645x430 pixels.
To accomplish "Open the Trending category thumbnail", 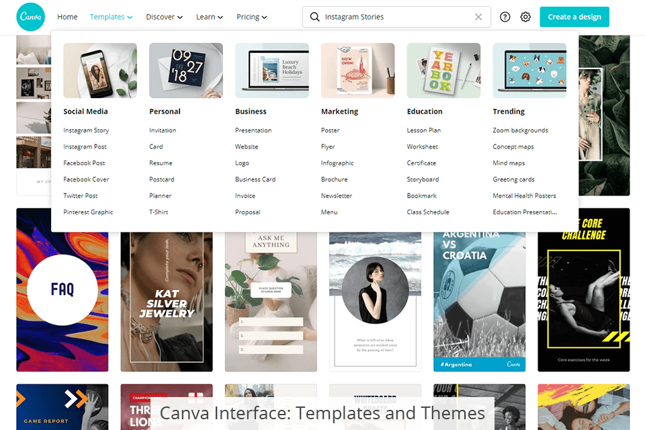I will point(529,71).
